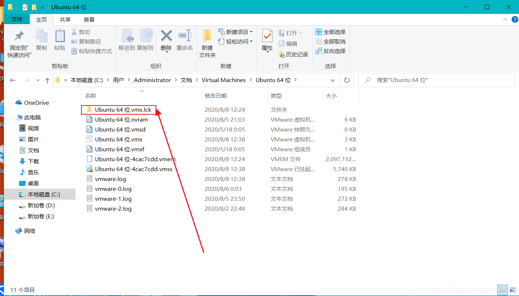Open the File (文件) menu
The image size is (519, 296).
tap(17, 19)
